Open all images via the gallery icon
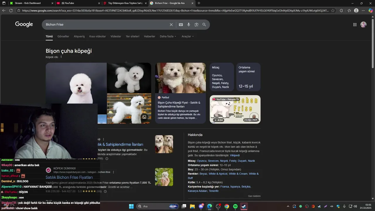The image size is (375, 211). point(144,117)
